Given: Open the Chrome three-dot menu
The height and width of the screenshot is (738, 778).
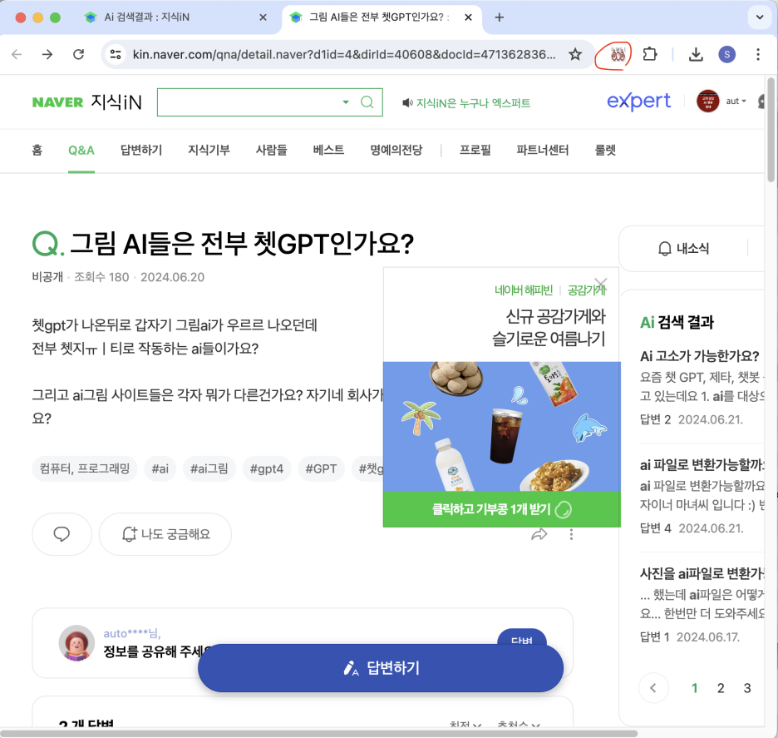Looking at the screenshot, I should tap(758, 54).
